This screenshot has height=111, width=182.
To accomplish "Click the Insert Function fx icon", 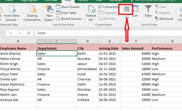I will point(29,33).
